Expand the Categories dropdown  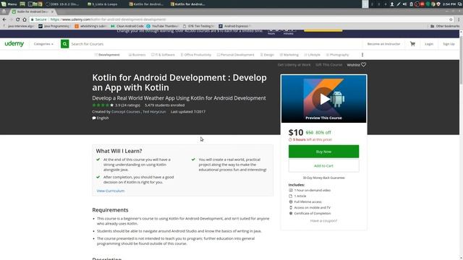click(x=43, y=44)
